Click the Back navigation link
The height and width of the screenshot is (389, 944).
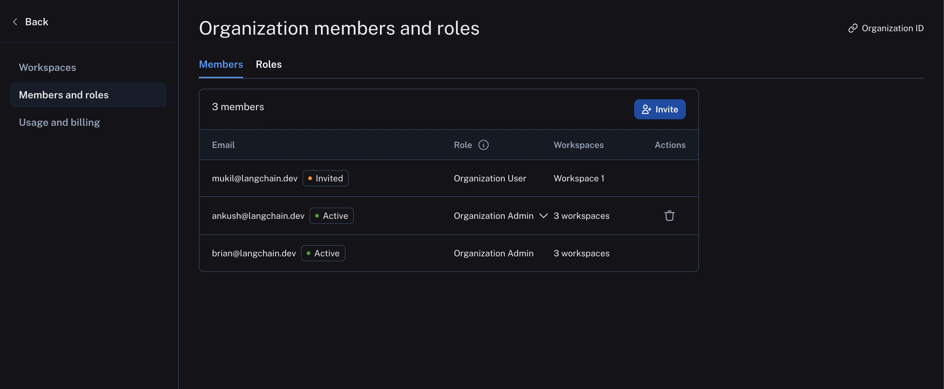(36, 22)
